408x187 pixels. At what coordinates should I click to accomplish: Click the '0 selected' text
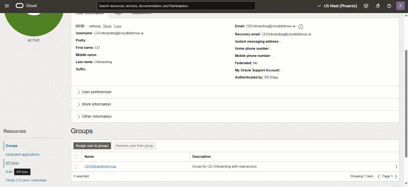(81, 176)
